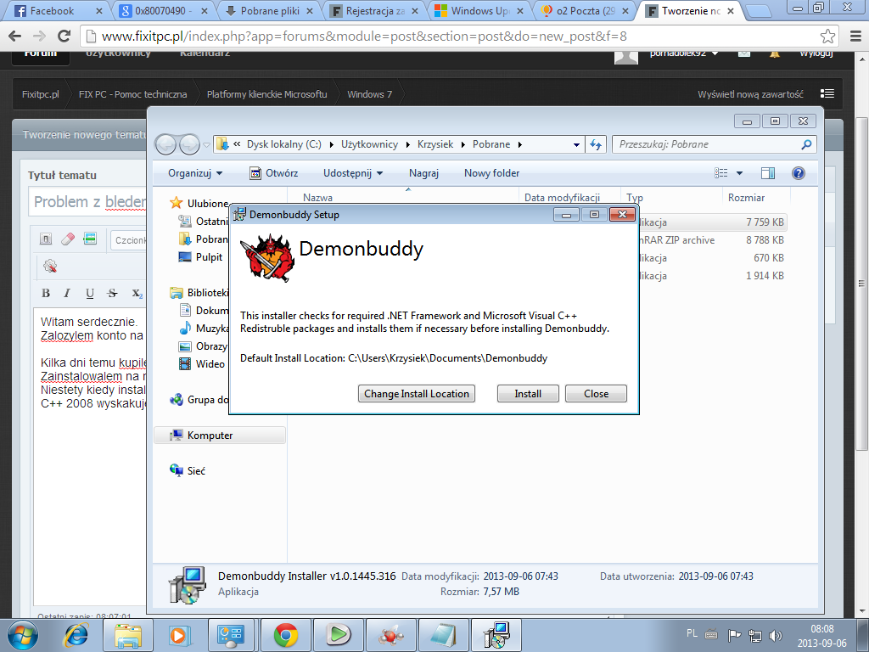The image size is (869, 652).
Task: Click FIX PC - Pomoc techniczna breadcrumb
Action: (x=132, y=94)
